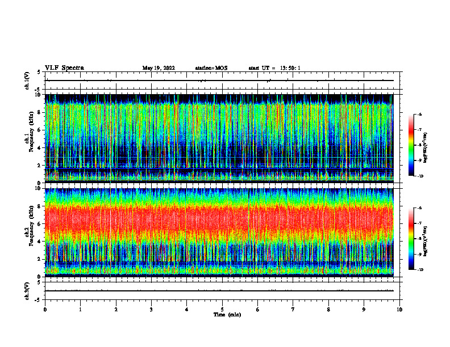Click the "2" kHz tick on ch.1 axis

pyautogui.click(x=40, y=166)
